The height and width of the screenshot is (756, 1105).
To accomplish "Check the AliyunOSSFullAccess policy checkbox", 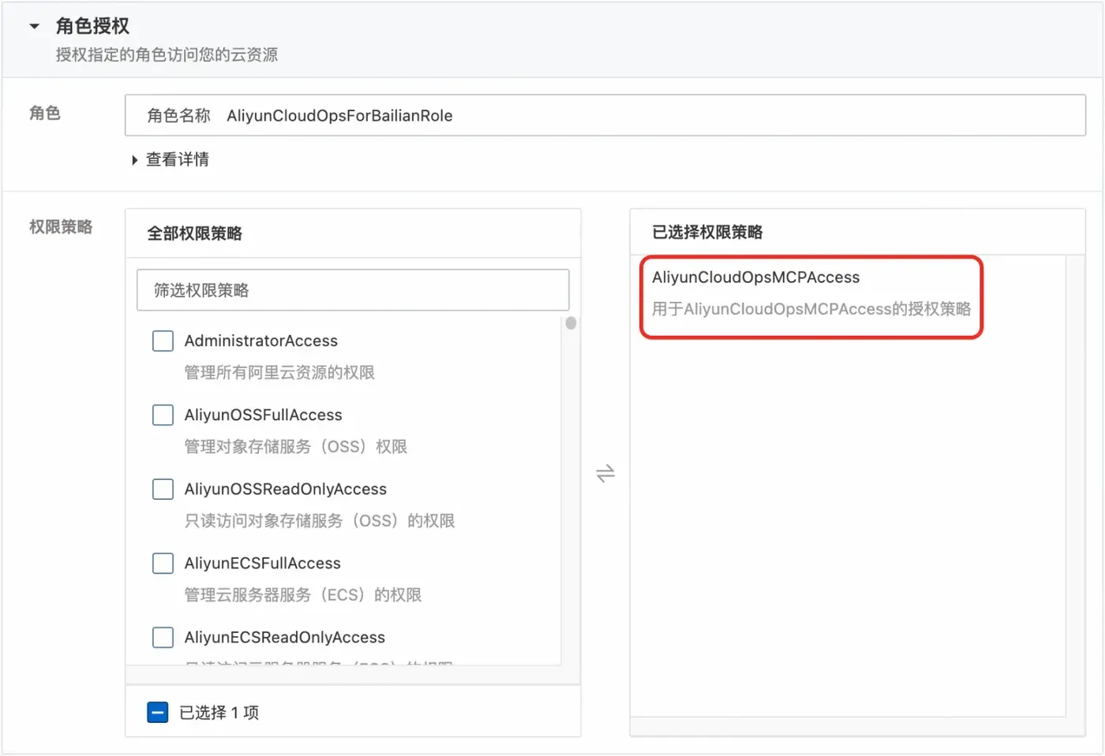I will point(163,415).
